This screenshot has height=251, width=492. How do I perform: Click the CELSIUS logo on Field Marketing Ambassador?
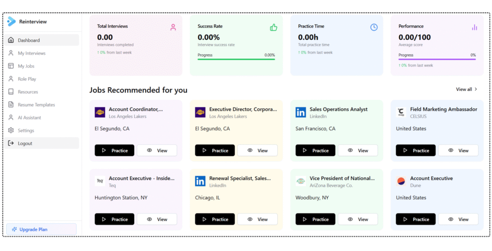click(401, 112)
